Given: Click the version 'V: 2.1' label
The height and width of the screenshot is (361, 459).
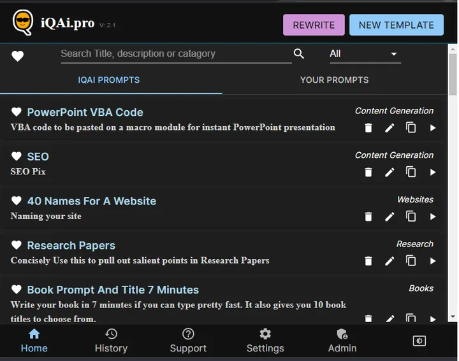Looking at the screenshot, I should coord(107,25).
